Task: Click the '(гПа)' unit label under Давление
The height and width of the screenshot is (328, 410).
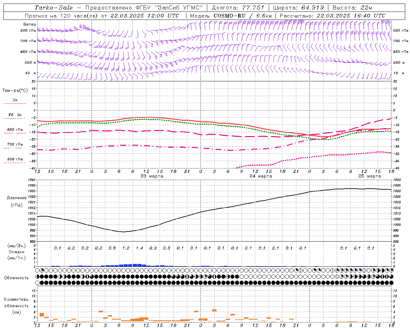Action: point(17,205)
